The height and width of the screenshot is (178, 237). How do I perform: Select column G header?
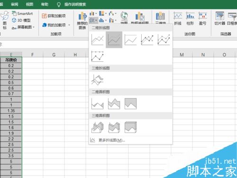click(x=54, y=55)
